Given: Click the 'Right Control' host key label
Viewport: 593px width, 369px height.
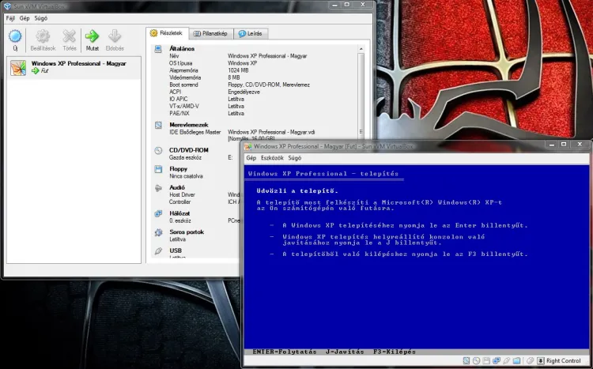Looking at the screenshot, I should [563, 360].
